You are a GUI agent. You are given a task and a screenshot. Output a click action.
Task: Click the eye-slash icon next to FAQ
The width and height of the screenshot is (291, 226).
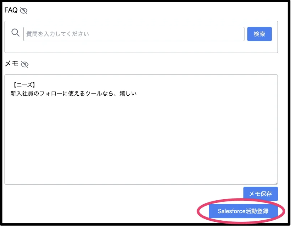pos(24,11)
